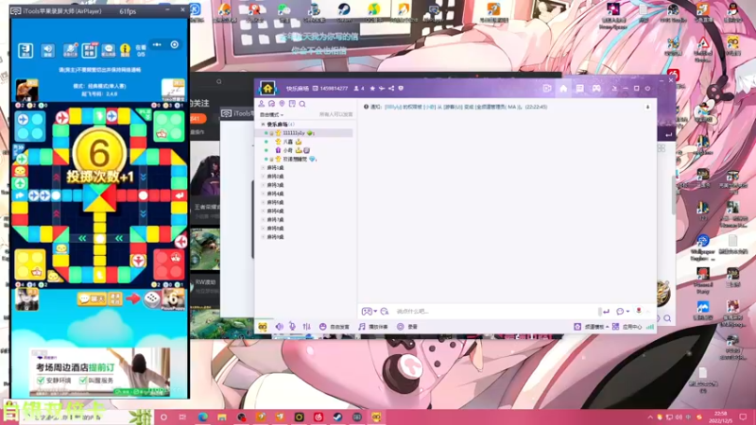This screenshot has width=756, height=425.
Task: Roll the dice beside the red arrow
Action: 151,298
